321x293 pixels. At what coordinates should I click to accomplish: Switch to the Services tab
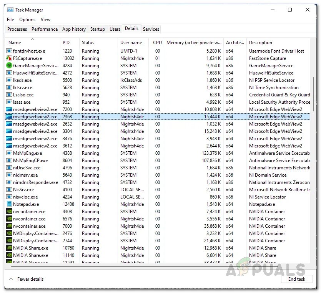click(x=151, y=29)
